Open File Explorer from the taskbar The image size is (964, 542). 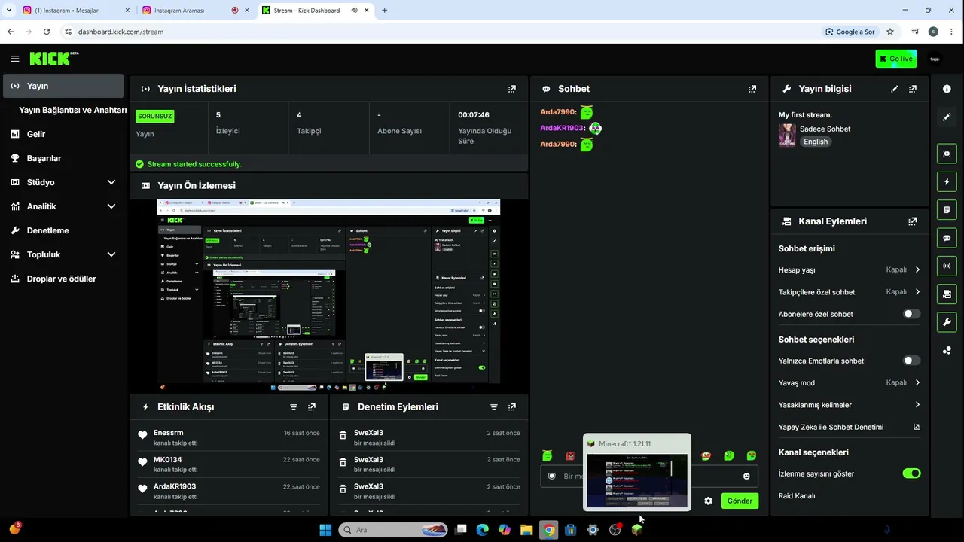[526, 530]
